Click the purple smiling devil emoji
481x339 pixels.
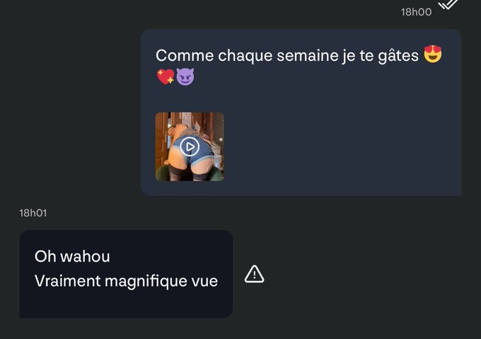[x=185, y=76]
